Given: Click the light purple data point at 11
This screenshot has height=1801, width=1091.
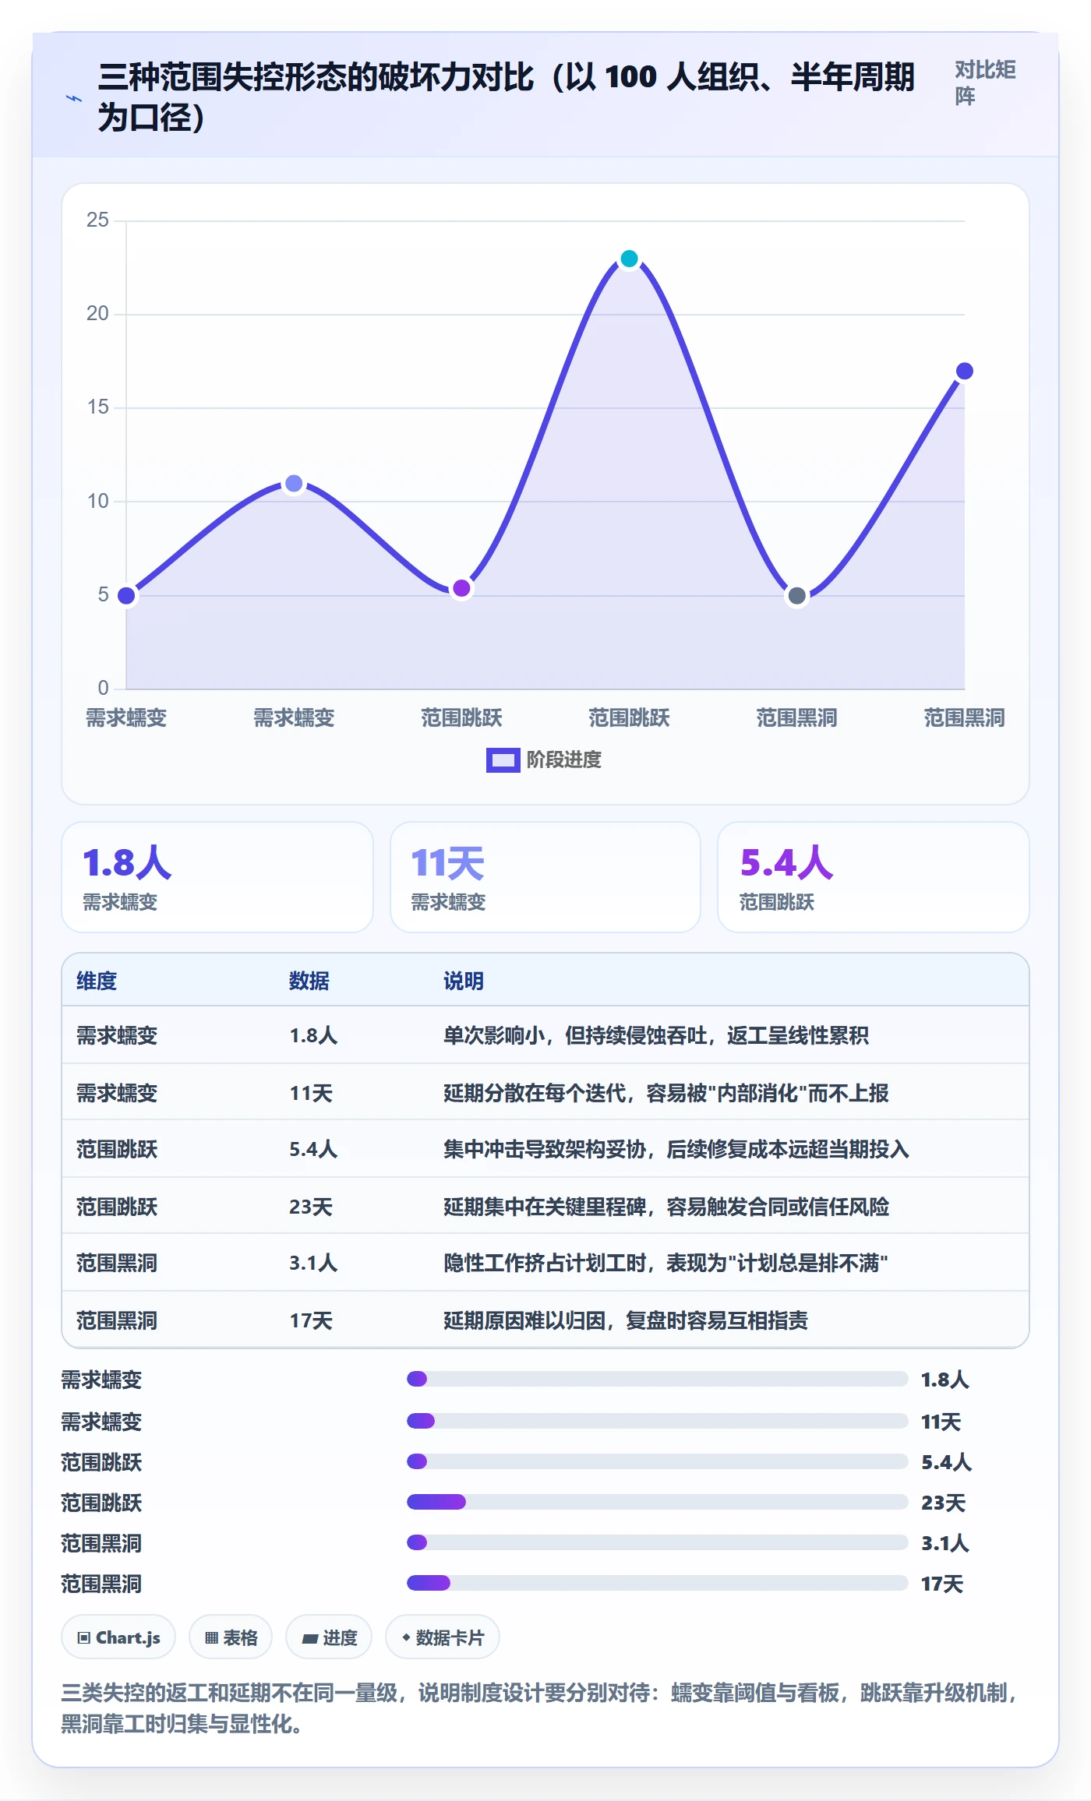Looking at the screenshot, I should [294, 484].
